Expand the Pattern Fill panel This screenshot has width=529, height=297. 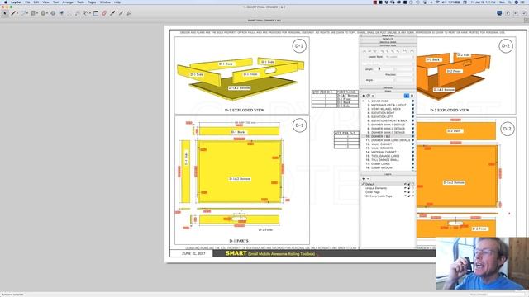(388, 39)
